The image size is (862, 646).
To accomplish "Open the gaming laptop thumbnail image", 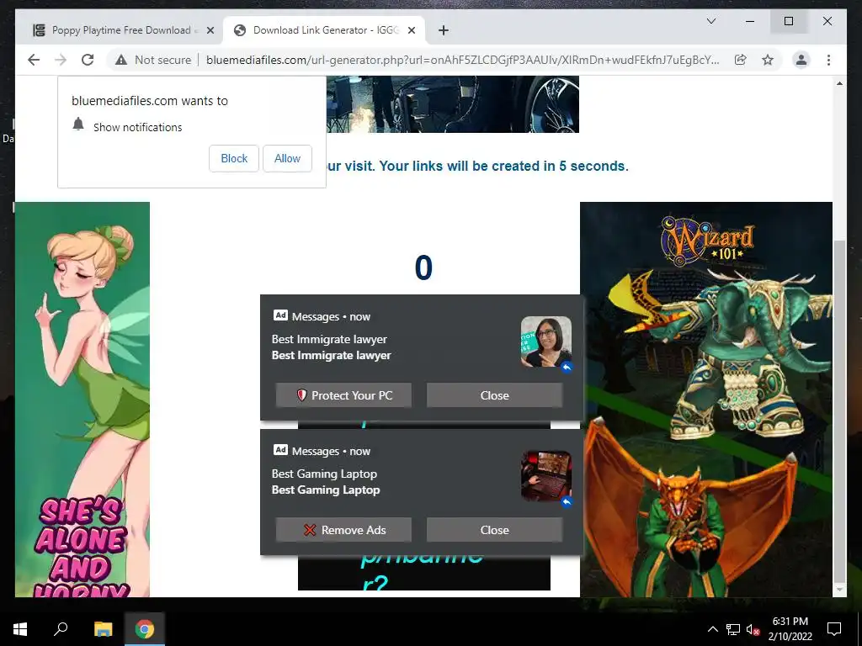I will 545,476.
